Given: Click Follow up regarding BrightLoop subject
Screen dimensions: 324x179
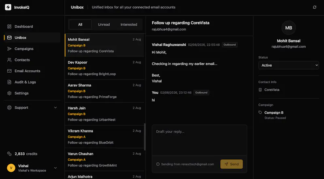Looking at the screenshot, I should (92, 74).
